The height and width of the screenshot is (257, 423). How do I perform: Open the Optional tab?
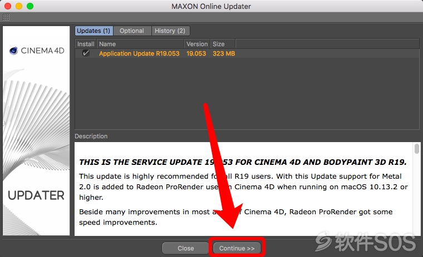pyautogui.click(x=132, y=31)
